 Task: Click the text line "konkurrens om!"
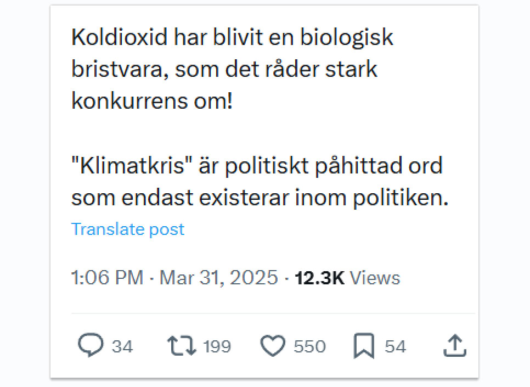[x=152, y=102]
